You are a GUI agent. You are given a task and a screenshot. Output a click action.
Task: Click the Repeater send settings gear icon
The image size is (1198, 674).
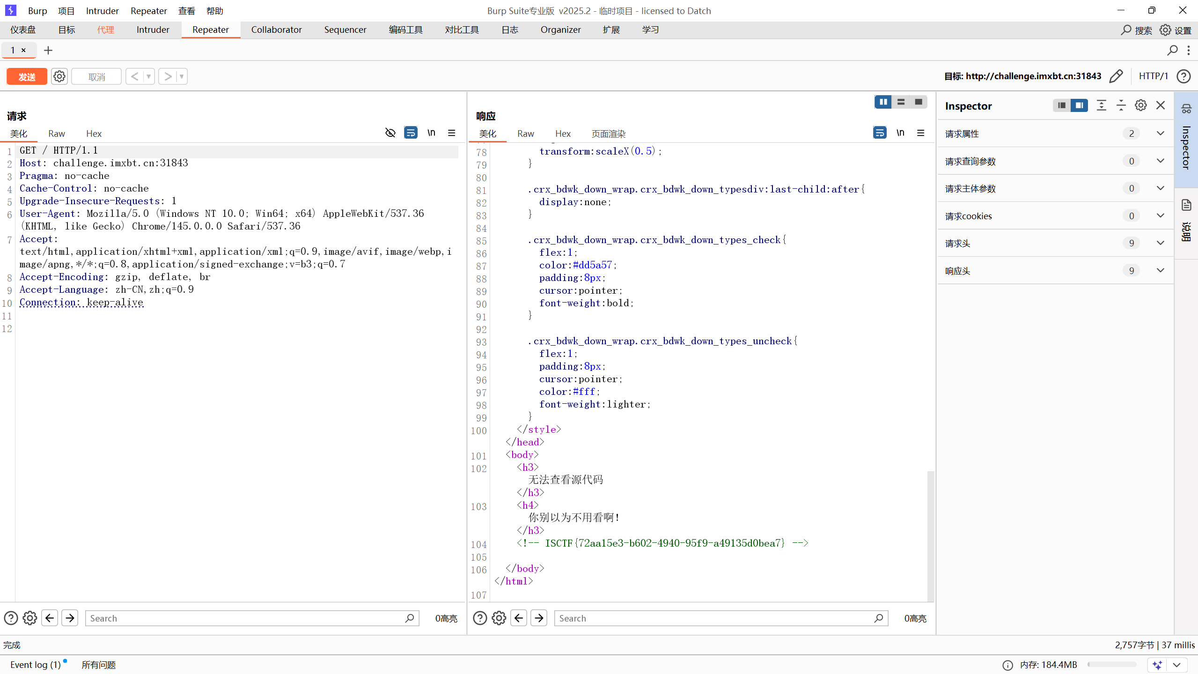[59, 76]
